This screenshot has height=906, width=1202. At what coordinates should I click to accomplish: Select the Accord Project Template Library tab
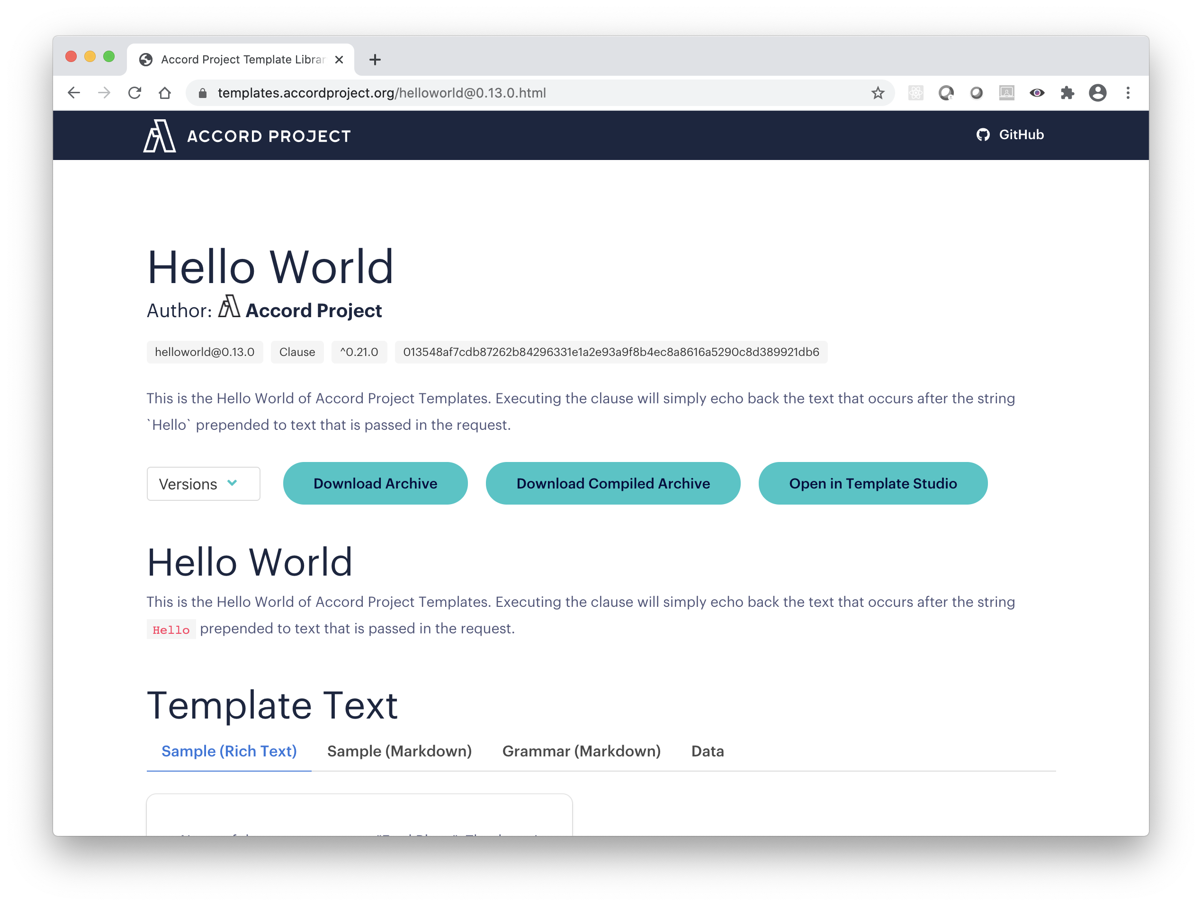pyautogui.click(x=241, y=60)
